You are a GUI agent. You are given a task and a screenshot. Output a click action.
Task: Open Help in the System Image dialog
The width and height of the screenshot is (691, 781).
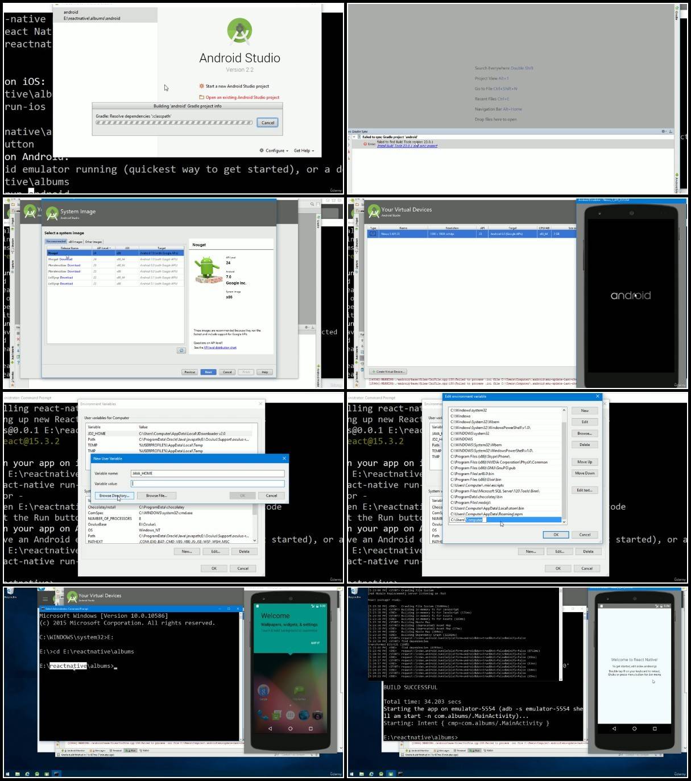[x=264, y=372]
